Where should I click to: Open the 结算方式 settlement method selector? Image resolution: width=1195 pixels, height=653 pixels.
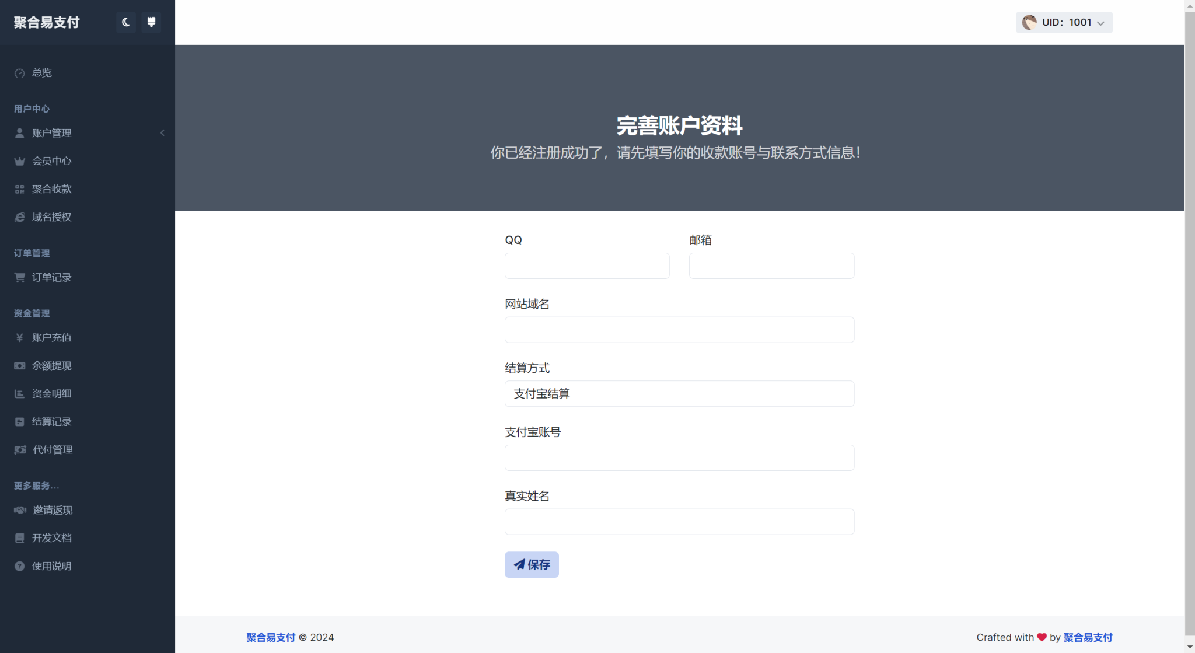(679, 393)
